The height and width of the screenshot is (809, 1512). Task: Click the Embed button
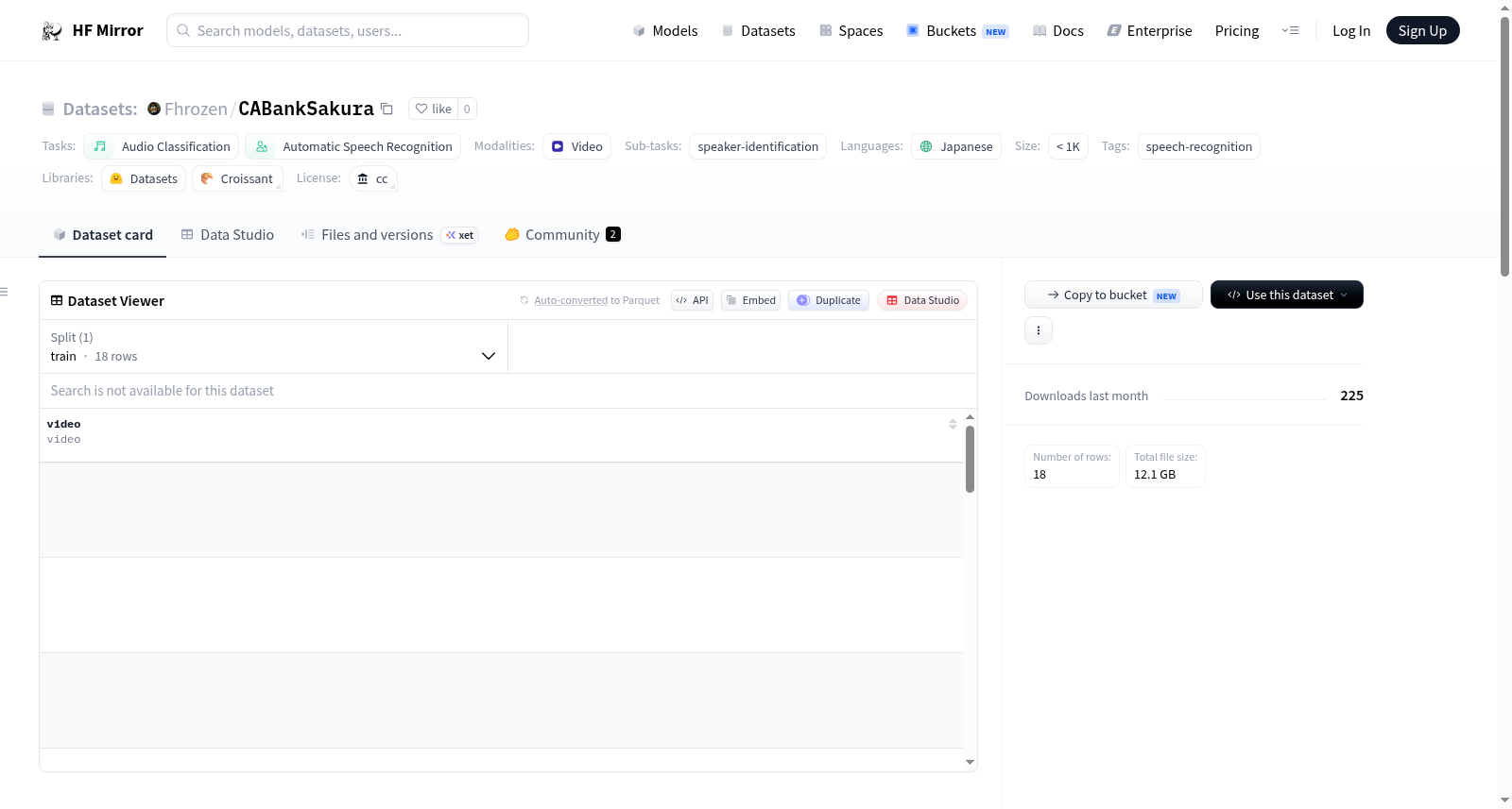[750, 300]
